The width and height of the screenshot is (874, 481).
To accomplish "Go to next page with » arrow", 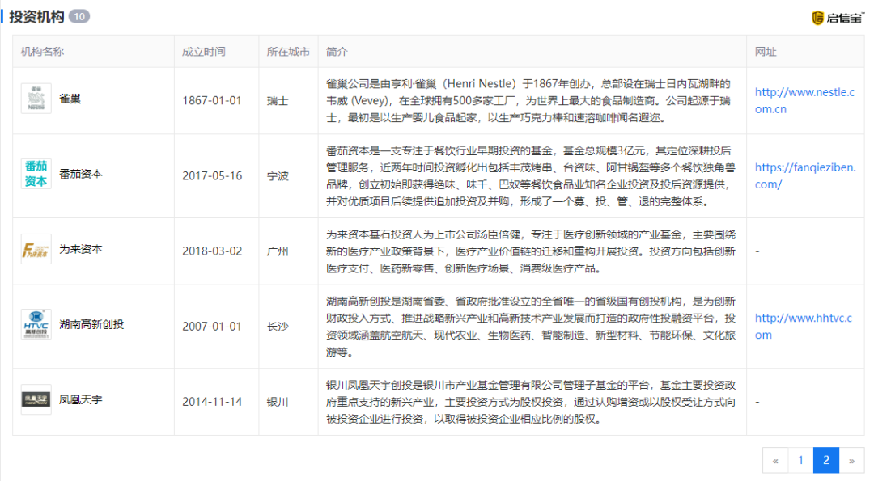I will (x=851, y=461).
